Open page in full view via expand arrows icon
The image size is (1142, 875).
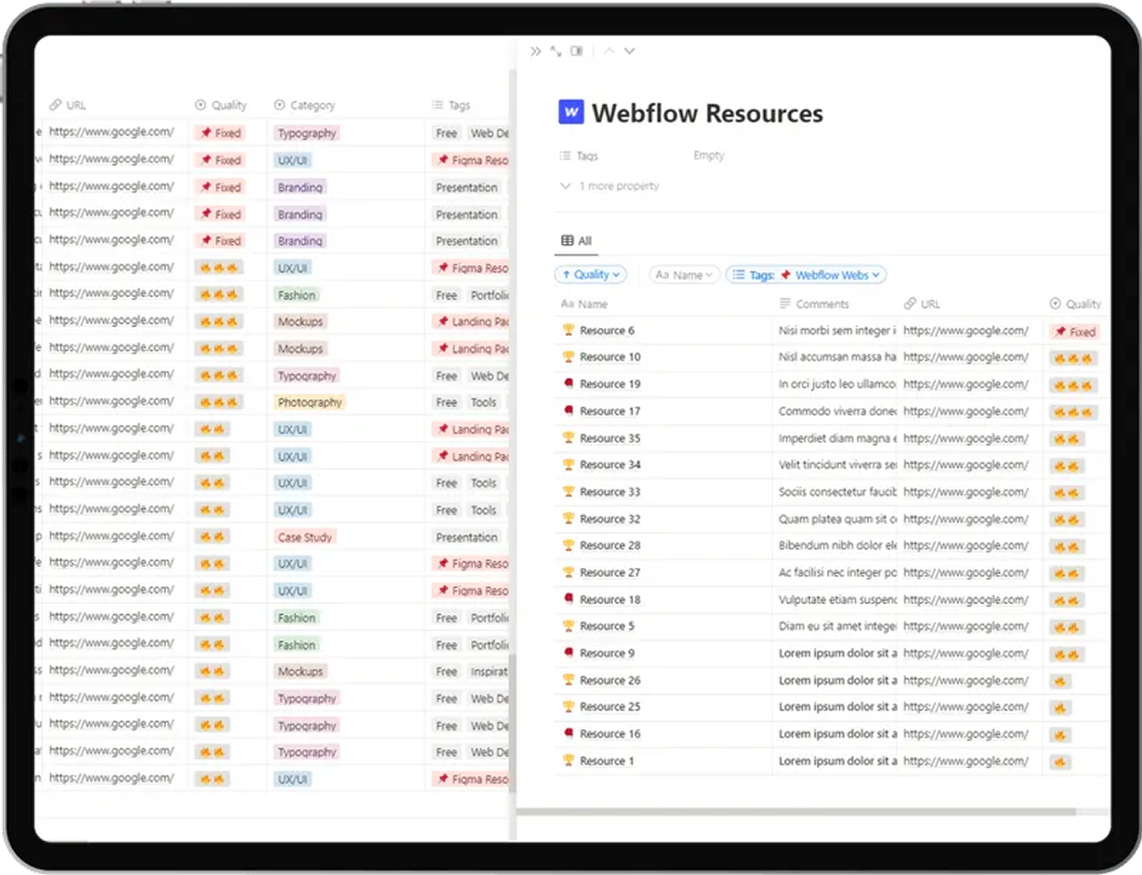pos(556,51)
